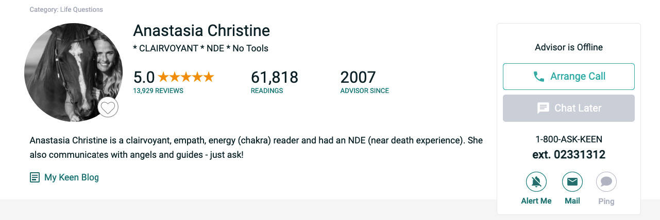Click the blog document icon
Viewport: 660px width, 220px height.
[35, 178]
